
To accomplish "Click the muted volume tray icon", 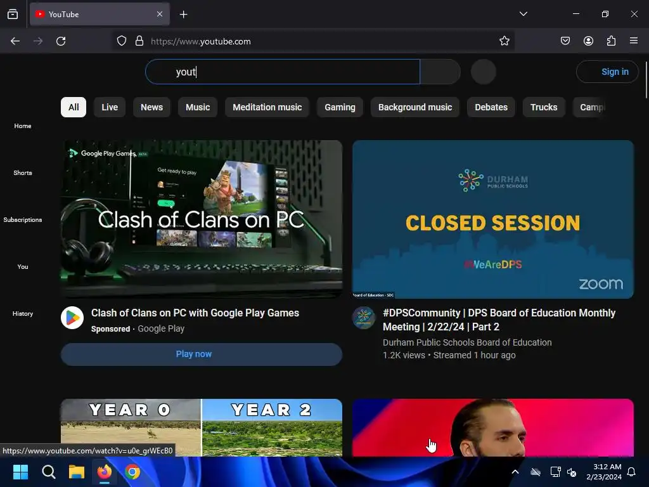I will point(572,472).
